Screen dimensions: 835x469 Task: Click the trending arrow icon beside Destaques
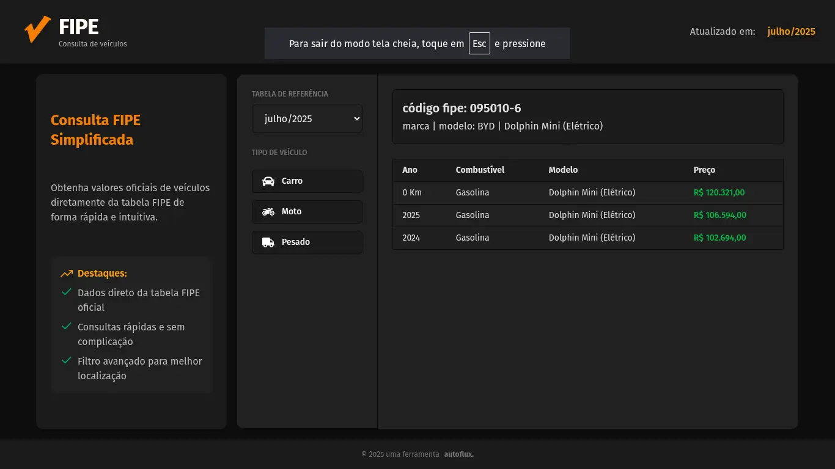tap(67, 274)
